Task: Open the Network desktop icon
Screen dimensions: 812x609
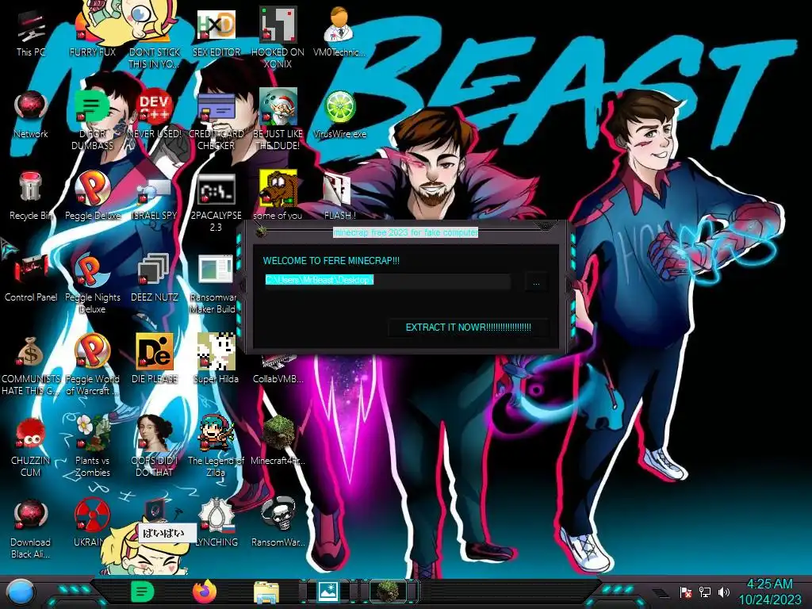Action: pos(31,115)
